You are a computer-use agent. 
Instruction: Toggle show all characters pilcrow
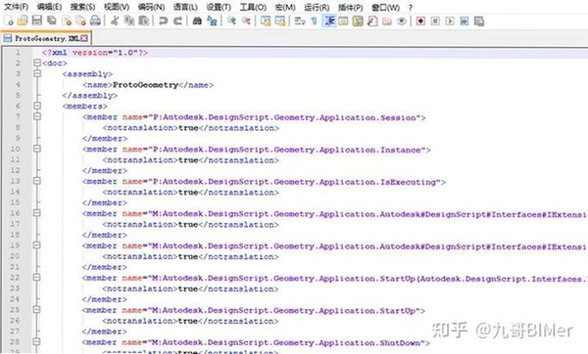(315, 21)
